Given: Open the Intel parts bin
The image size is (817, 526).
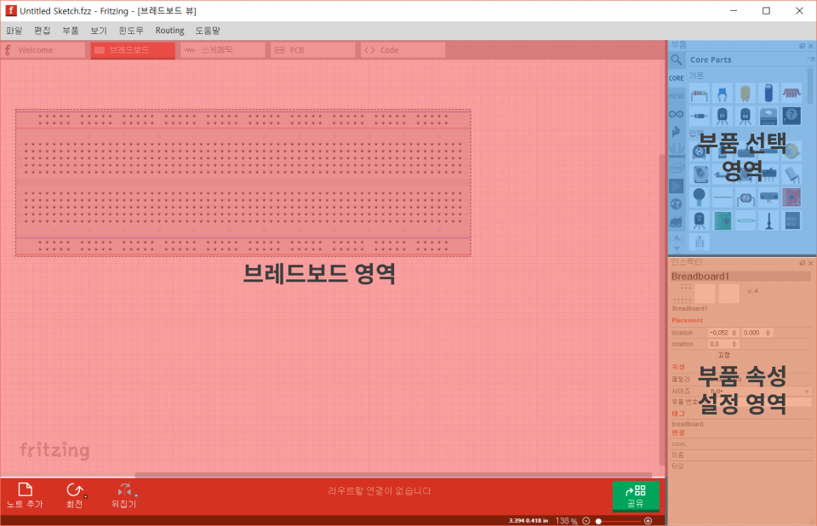Looking at the screenshot, I should 677,168.
